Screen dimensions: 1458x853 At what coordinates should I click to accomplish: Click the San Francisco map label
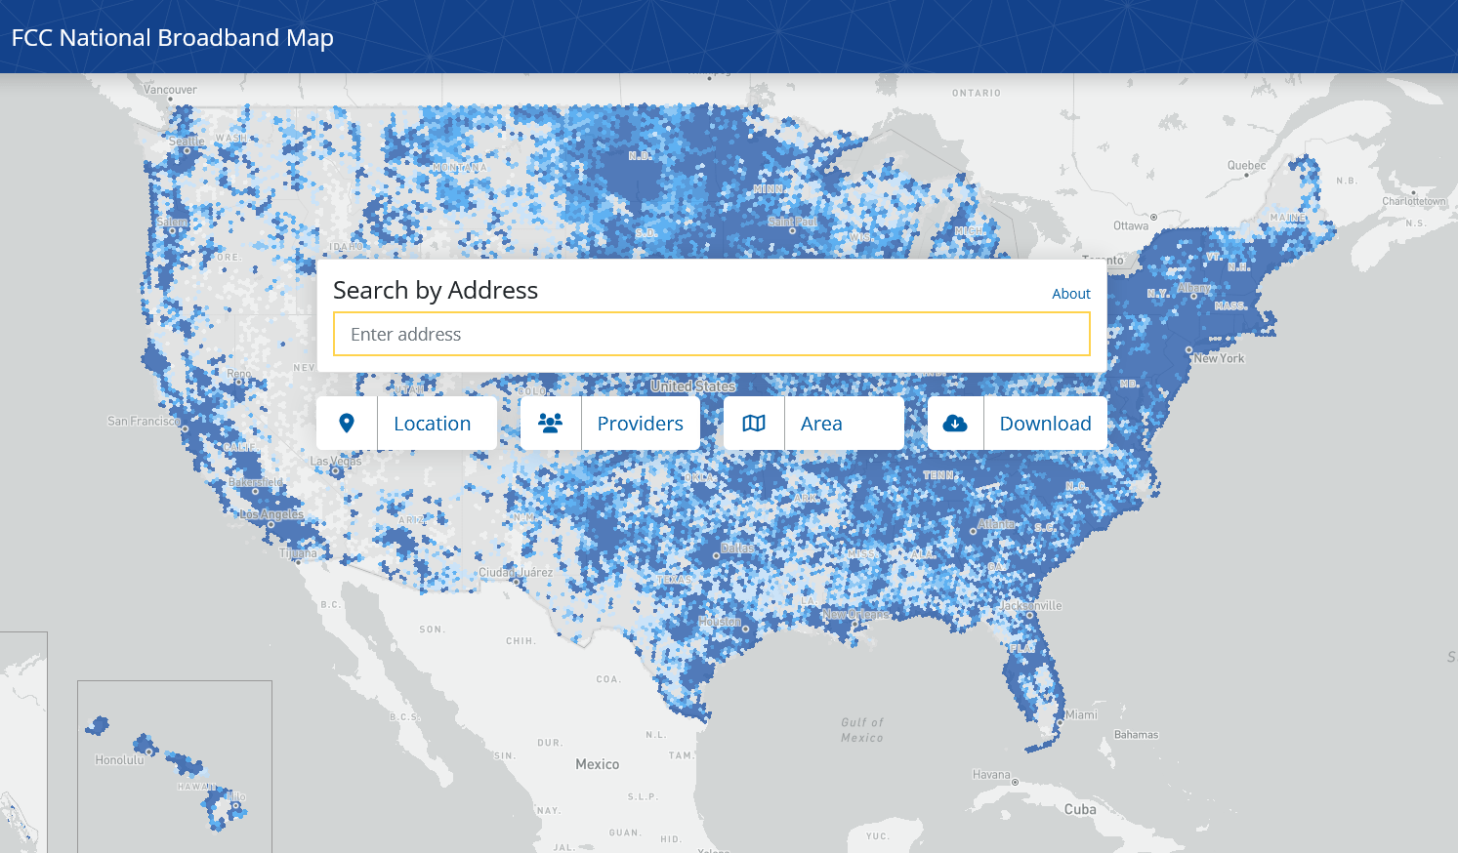pyautogui.click(x=145, y=422)
